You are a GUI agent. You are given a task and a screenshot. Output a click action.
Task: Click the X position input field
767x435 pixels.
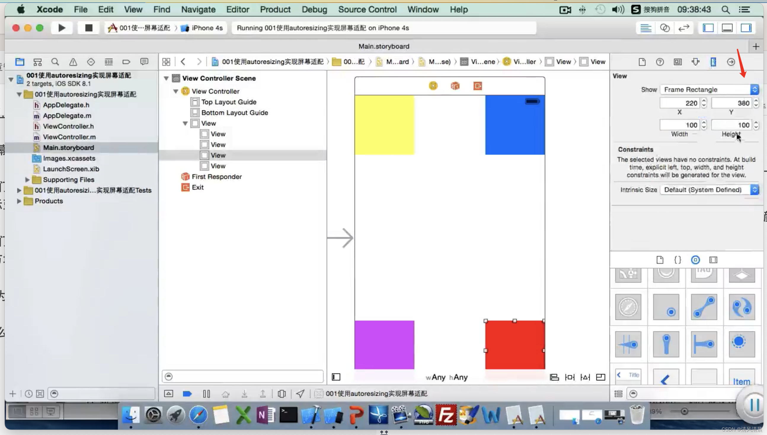click(680, 103)
